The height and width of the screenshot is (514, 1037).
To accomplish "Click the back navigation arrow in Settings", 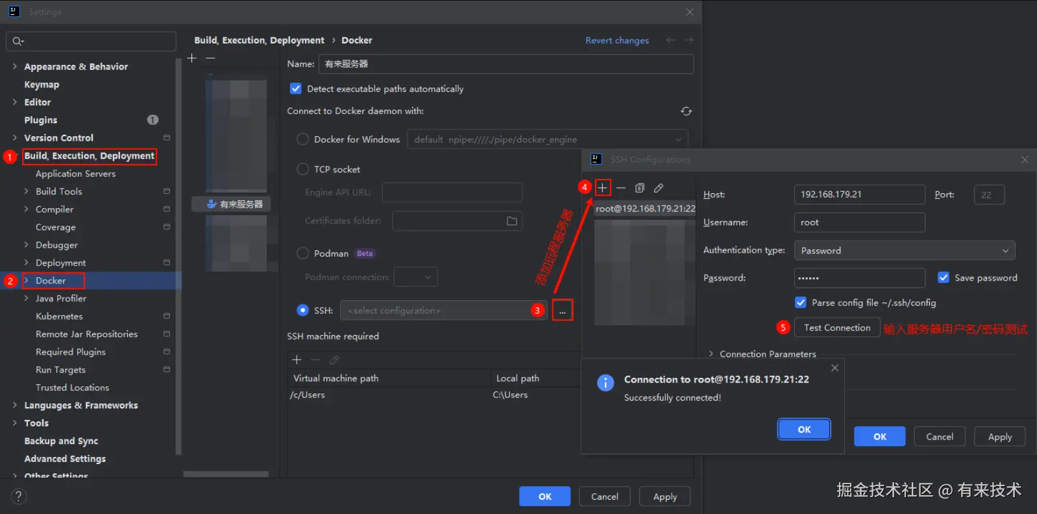I will tap(670, 40).
